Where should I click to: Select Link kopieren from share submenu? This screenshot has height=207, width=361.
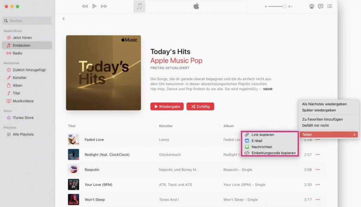point(263,135)
